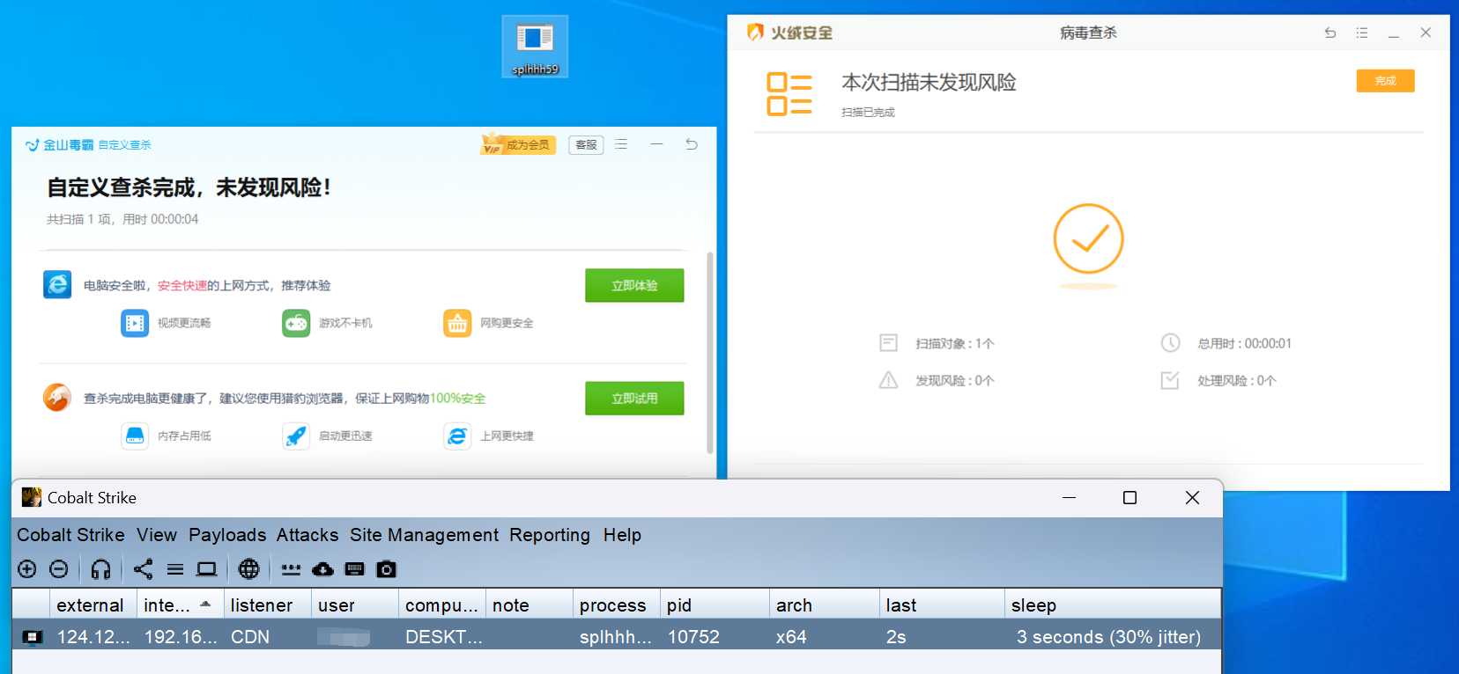Click the 火绒安全 flame logo
The image size is (1459, 674).
click(x=755, y=33)
